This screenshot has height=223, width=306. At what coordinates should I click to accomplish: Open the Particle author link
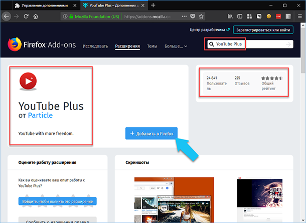41,115
